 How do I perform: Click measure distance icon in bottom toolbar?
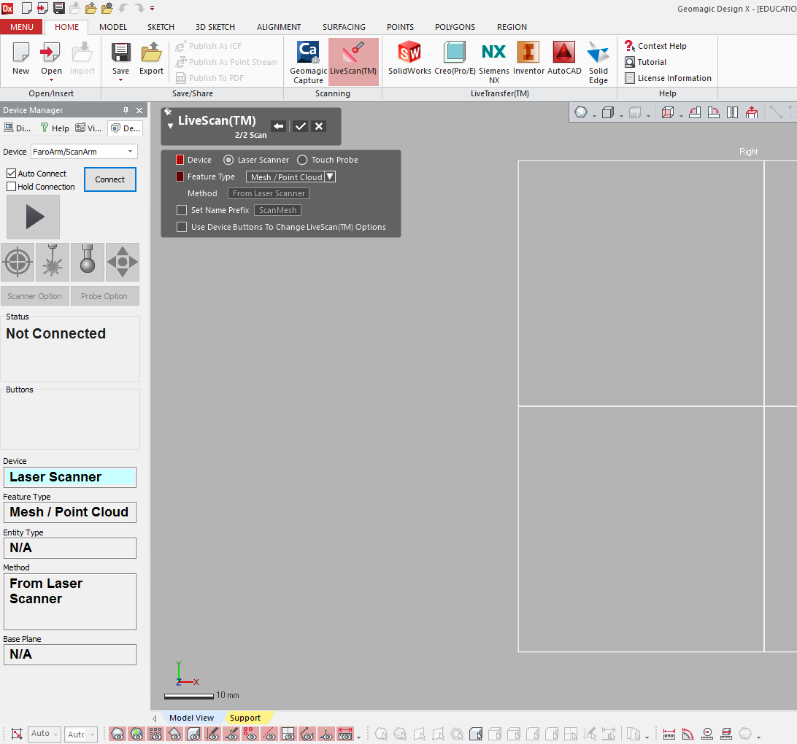tap(669, 734)
